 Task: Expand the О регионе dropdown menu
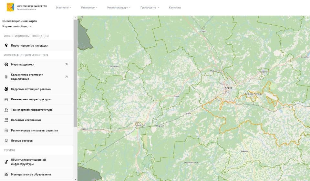63,7
